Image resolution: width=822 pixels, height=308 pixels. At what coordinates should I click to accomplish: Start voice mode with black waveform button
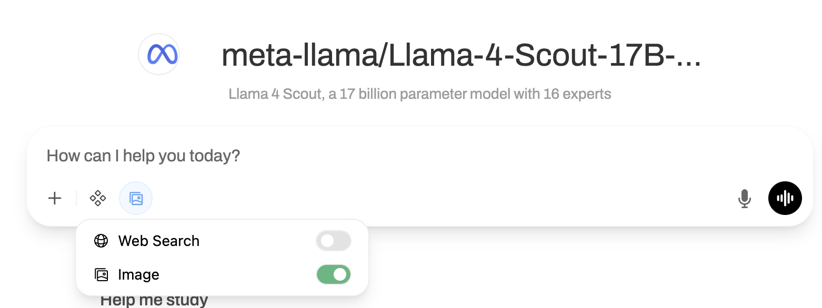click(785, 198)
